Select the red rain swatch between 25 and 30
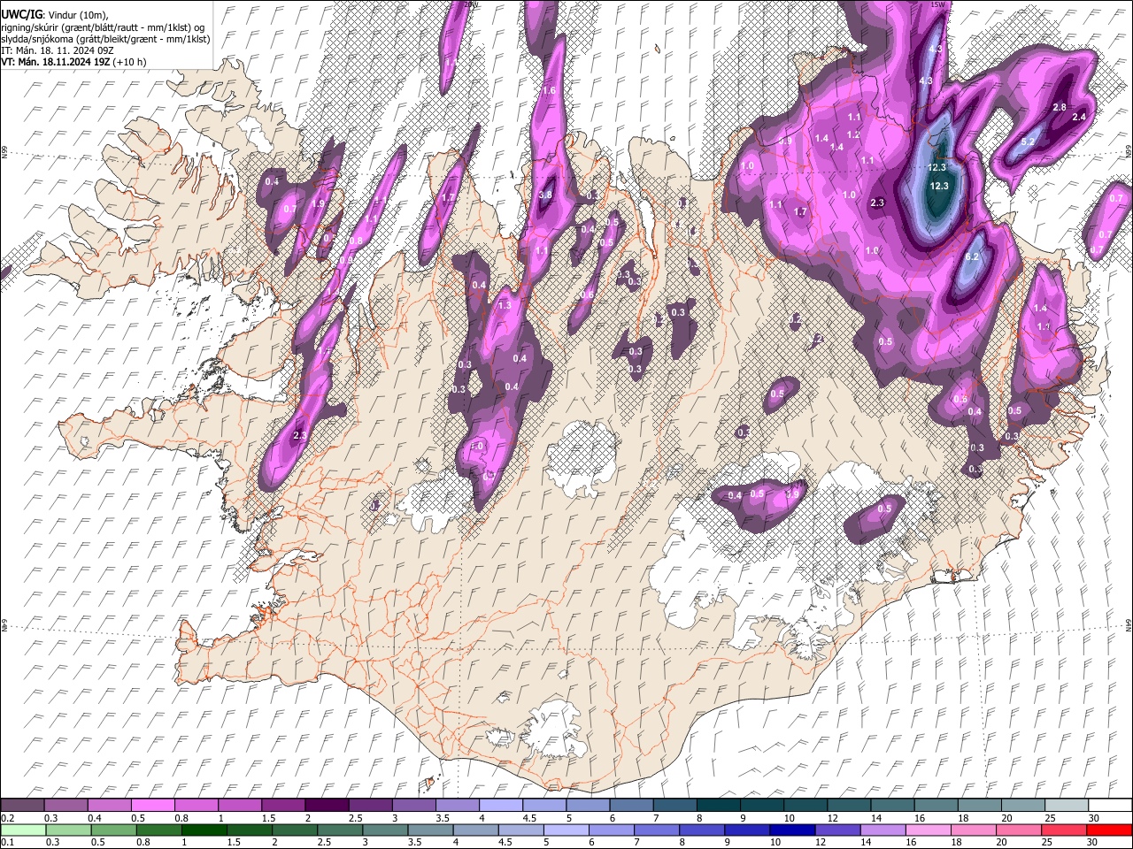1133x849 pixels. point(1065,830)
